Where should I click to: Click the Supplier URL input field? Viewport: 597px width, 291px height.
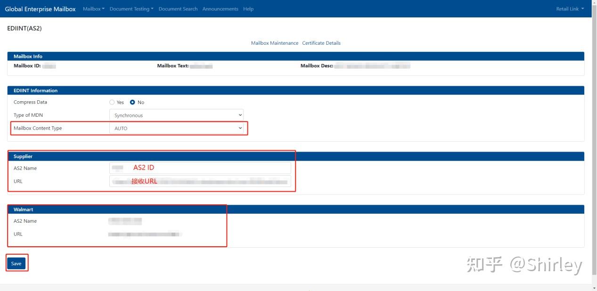(200, 181)
